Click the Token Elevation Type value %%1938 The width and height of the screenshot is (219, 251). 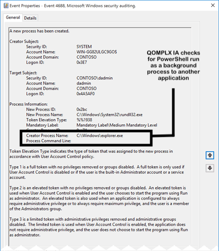[84, 120]
